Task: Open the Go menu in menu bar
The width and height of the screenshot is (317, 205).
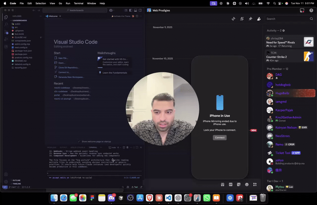Action: click(x=60, y=3)
